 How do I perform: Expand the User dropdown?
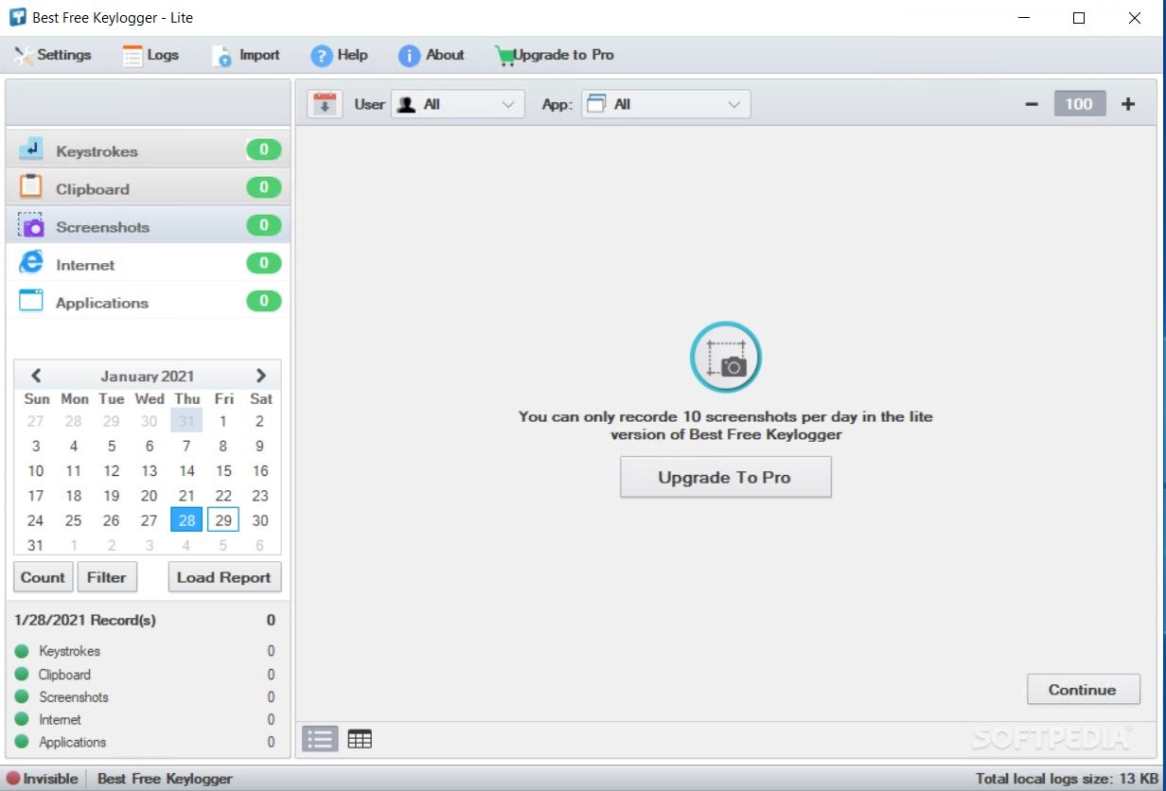point(457,104)
